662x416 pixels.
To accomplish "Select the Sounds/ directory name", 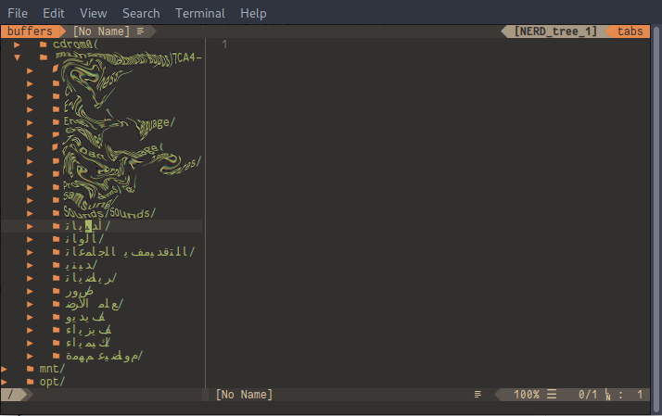I will pos(109,212).
